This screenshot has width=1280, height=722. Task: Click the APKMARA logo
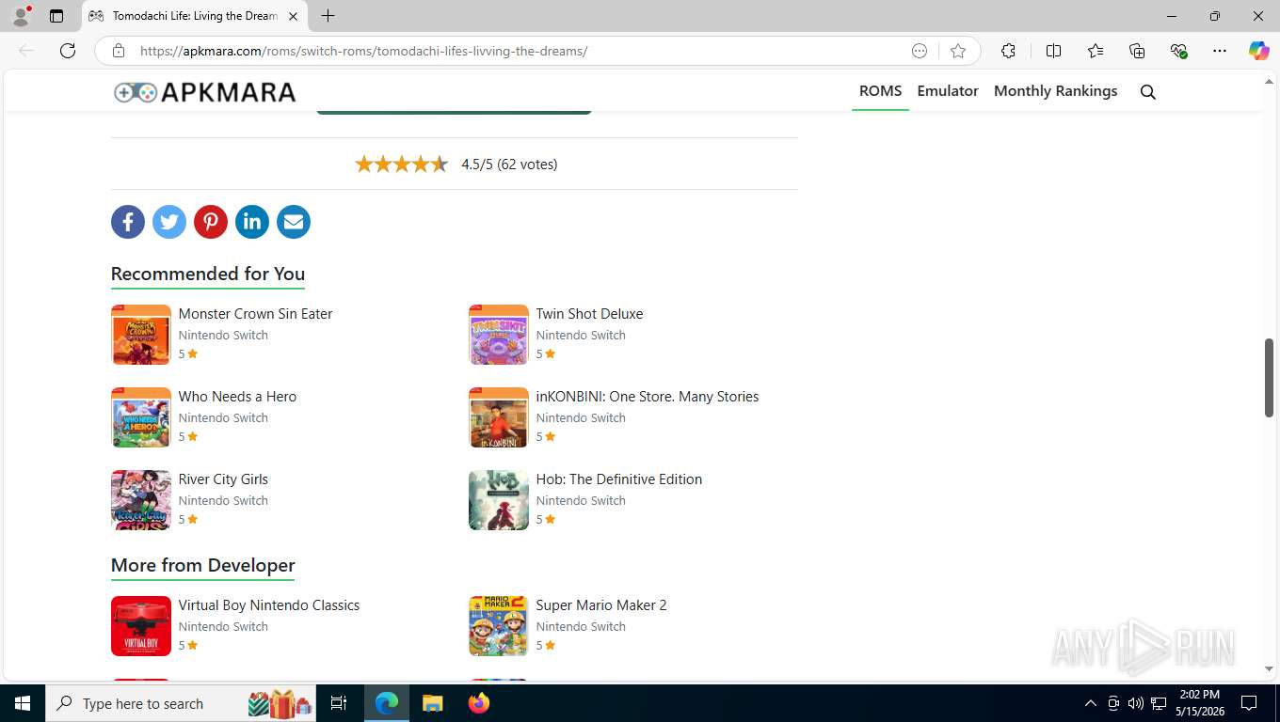pyautogui.click(x=204, y=92)
